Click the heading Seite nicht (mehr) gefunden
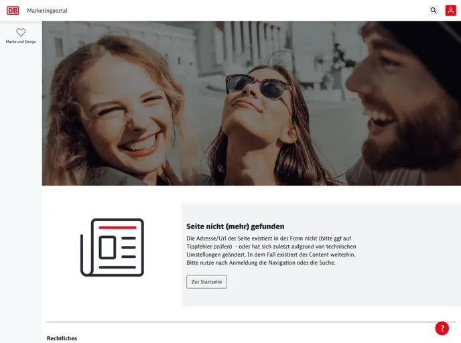Image resolution: width=461 pixels, height=343 pixels. pyautogui.click(x=235, y=226)
